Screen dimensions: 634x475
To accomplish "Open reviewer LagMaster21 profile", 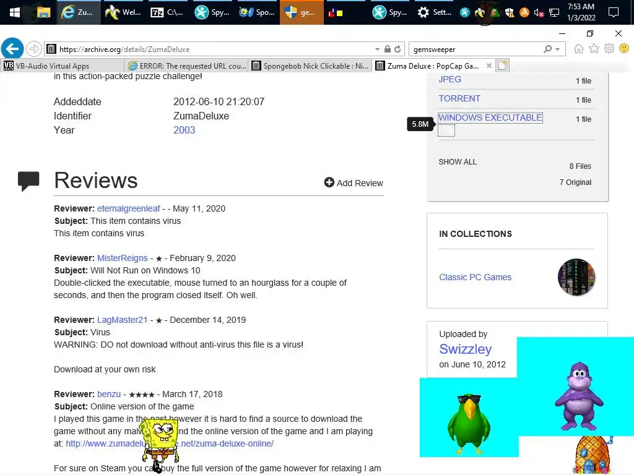I will coord(122,320).
